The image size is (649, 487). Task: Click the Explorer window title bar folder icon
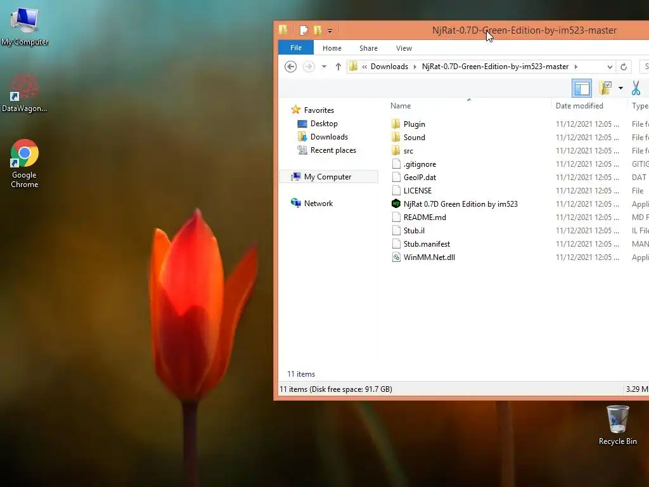(283, 30)
